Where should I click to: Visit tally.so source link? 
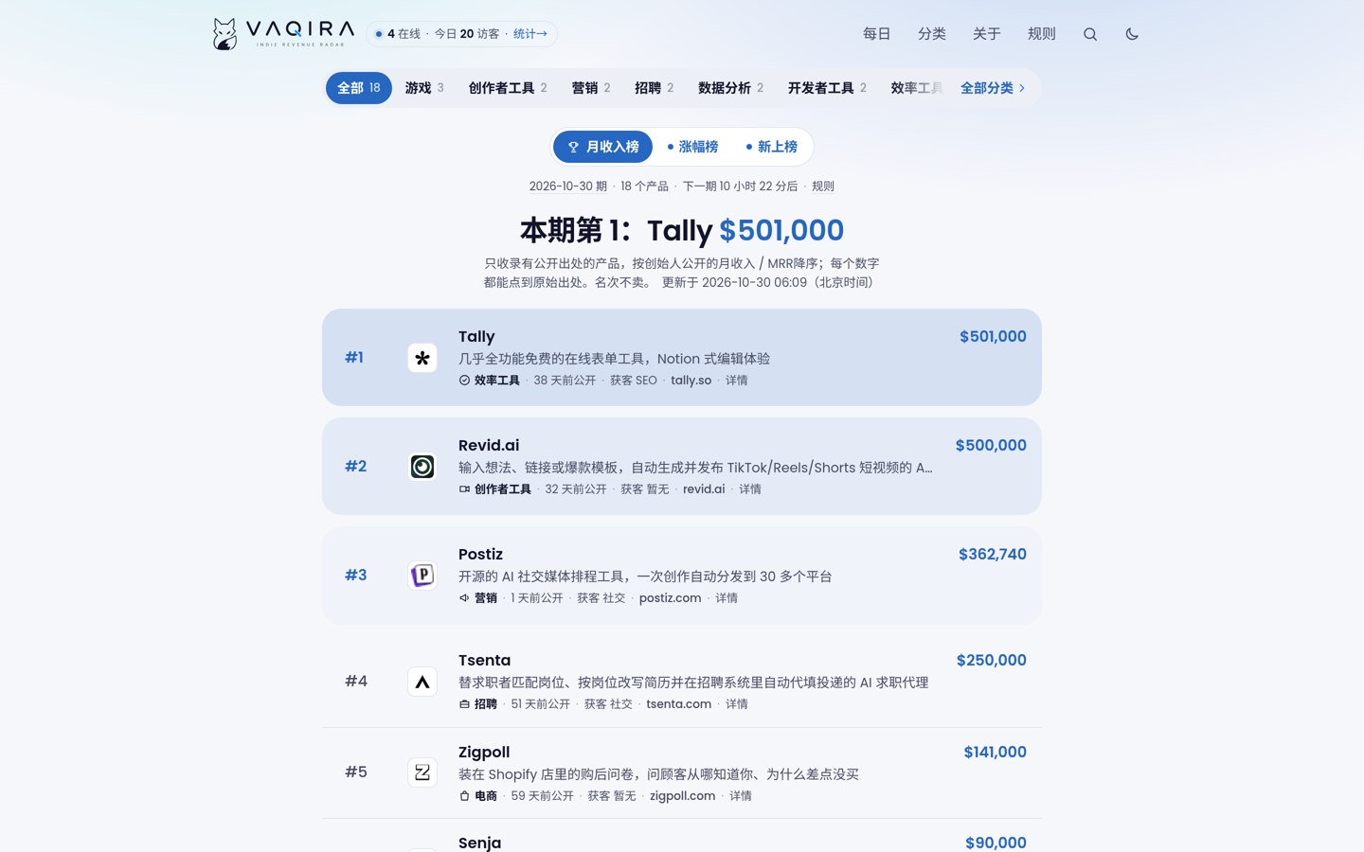[x=691, y=381]
